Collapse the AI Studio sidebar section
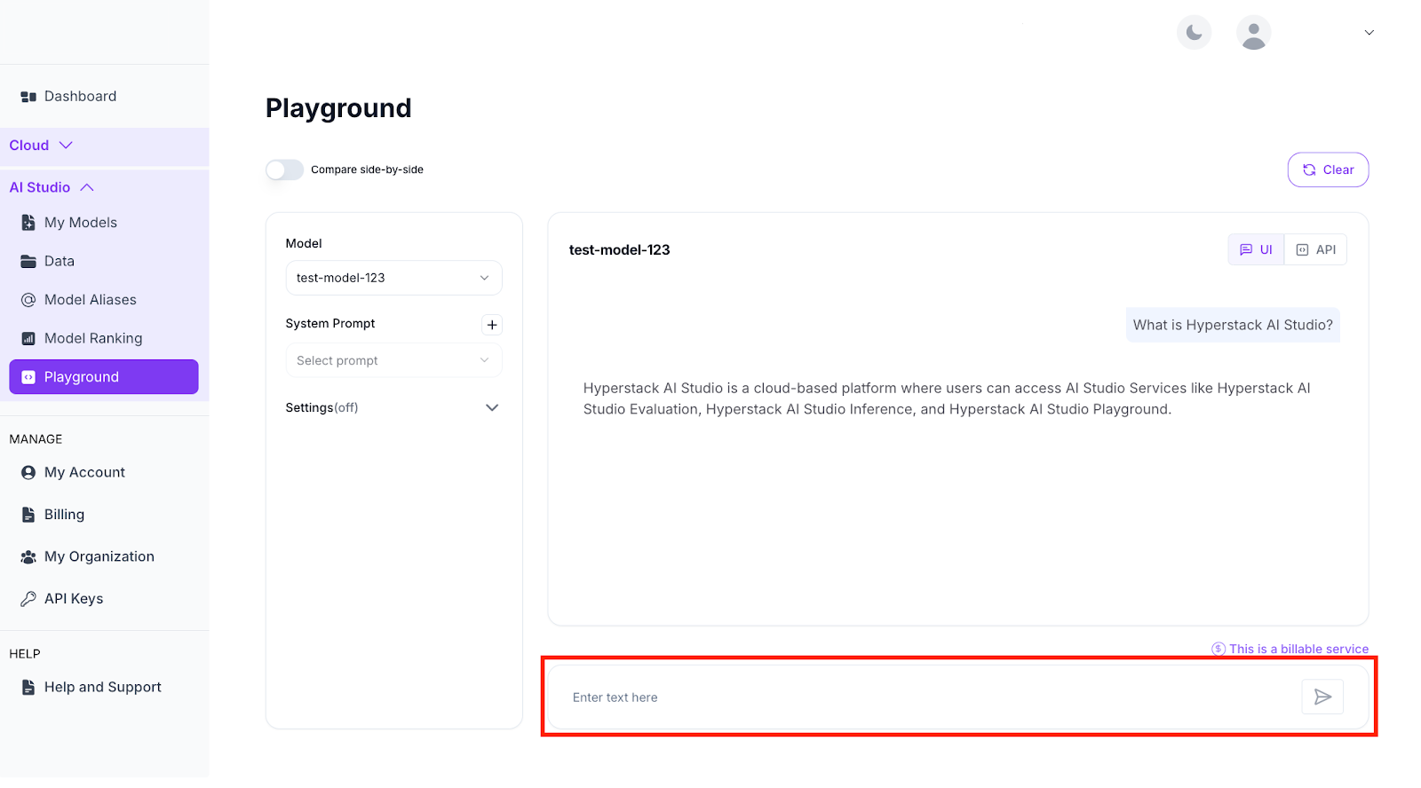1421x788 pixels. click(87, 188)
